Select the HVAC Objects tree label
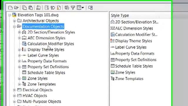The image size is (188, 106). coord(35,96)
